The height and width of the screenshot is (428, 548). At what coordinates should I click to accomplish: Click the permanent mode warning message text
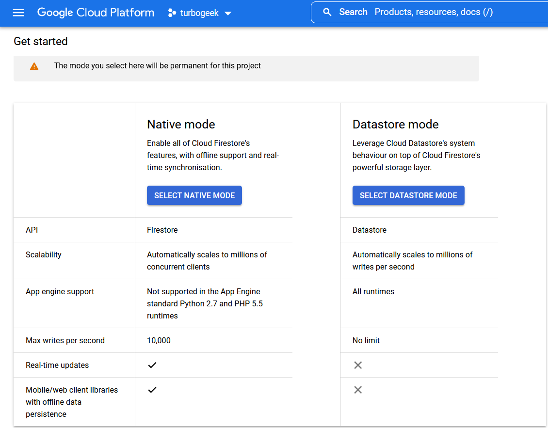point(157,66)
